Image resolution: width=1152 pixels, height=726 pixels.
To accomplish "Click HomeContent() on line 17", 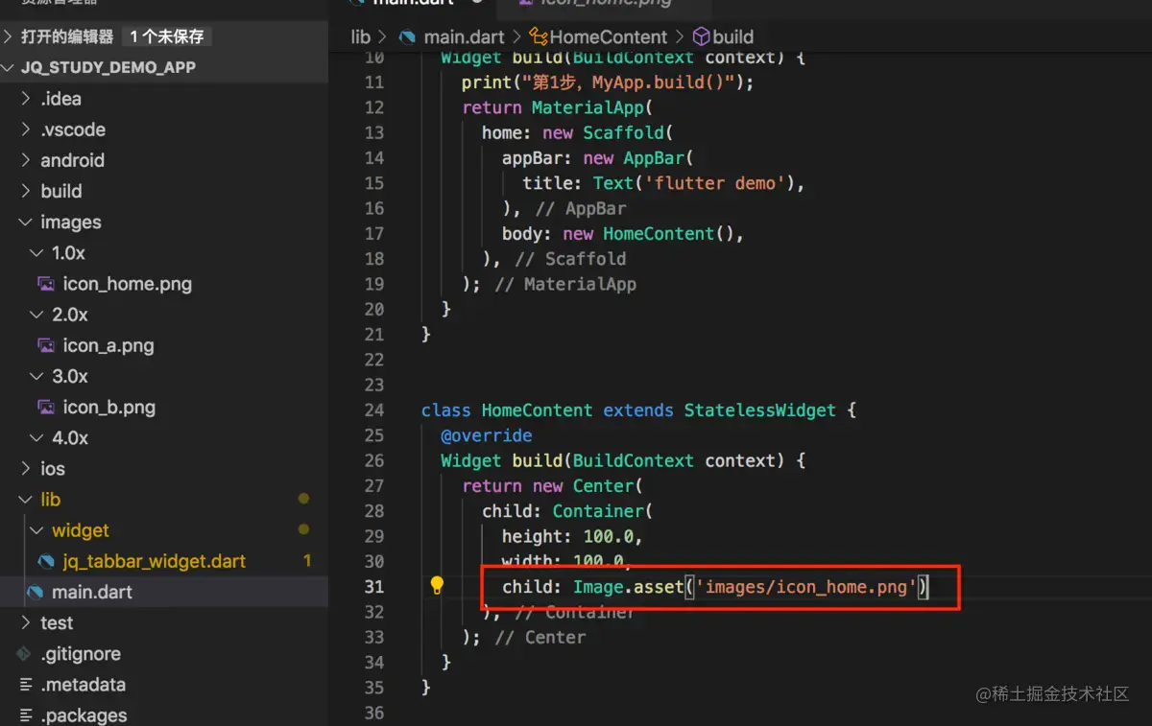I will 668,233.
